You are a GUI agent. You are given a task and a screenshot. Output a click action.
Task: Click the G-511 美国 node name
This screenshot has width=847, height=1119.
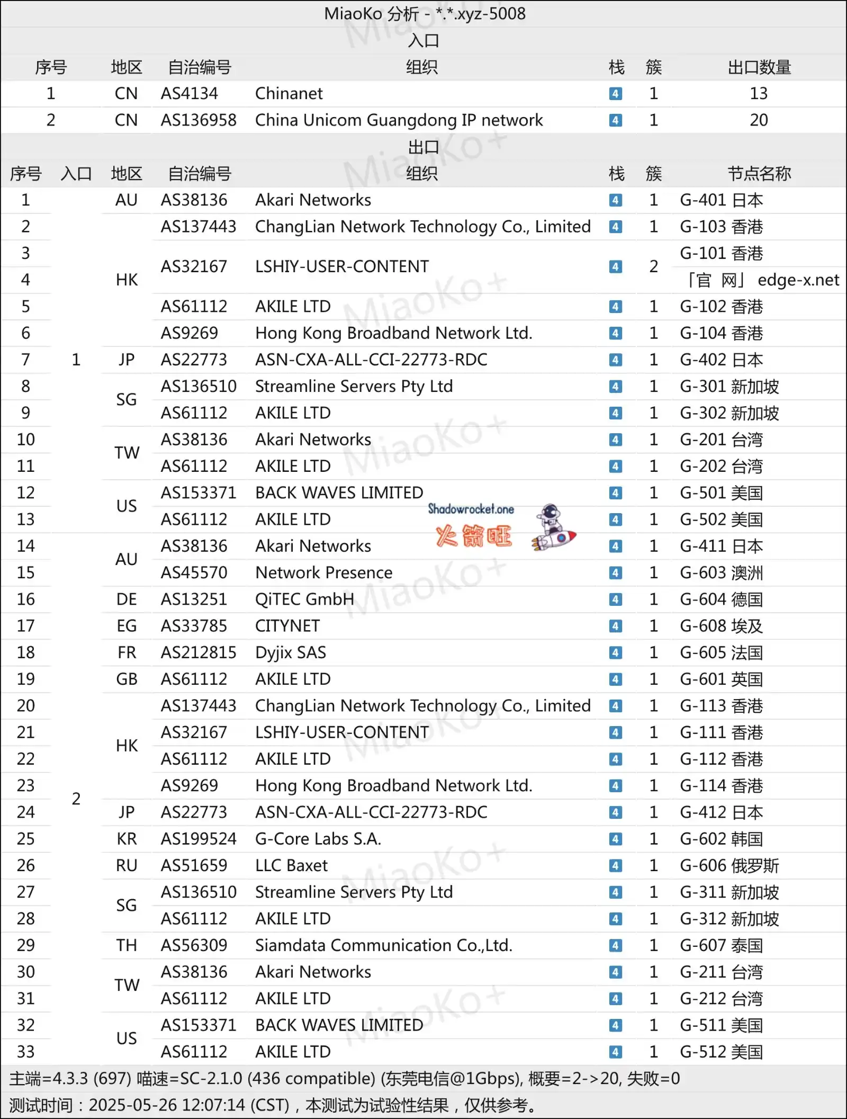coord(722,1025)
